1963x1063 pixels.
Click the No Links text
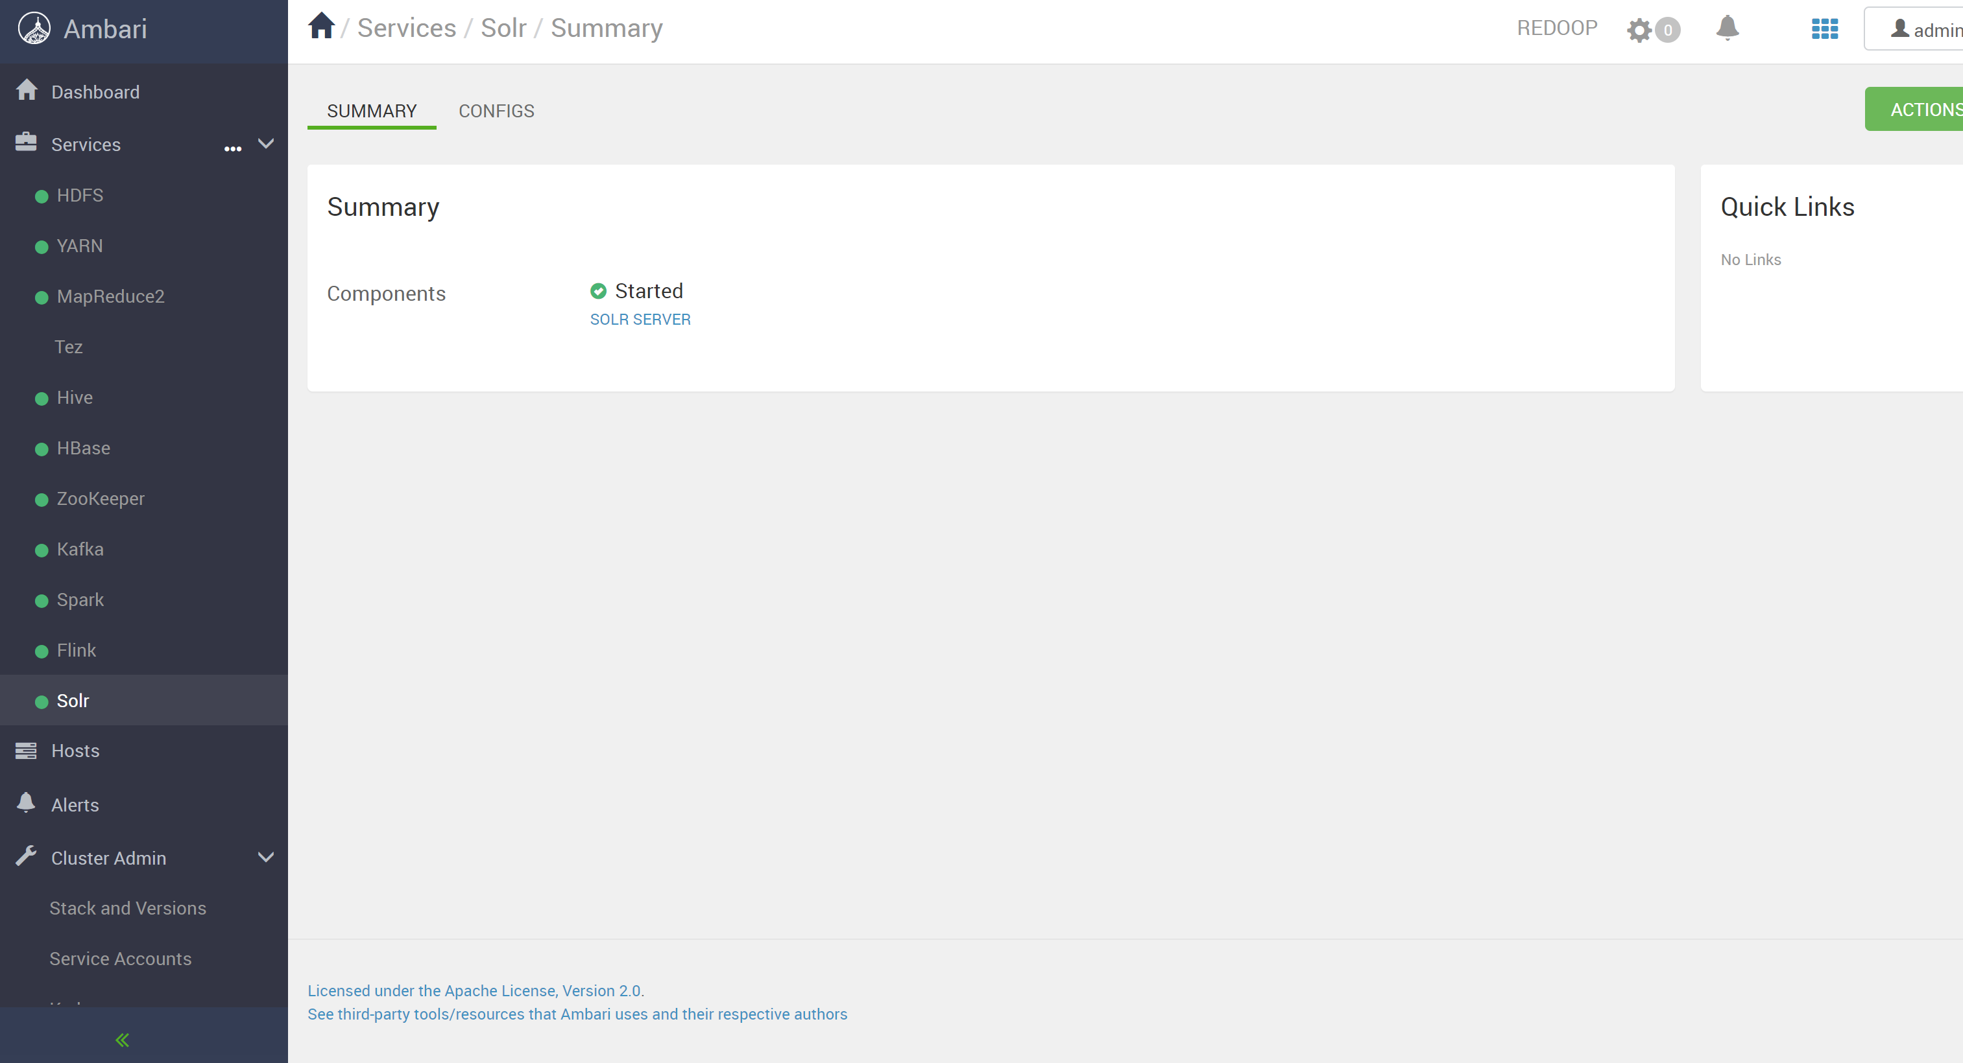[x=1750, y=260]
